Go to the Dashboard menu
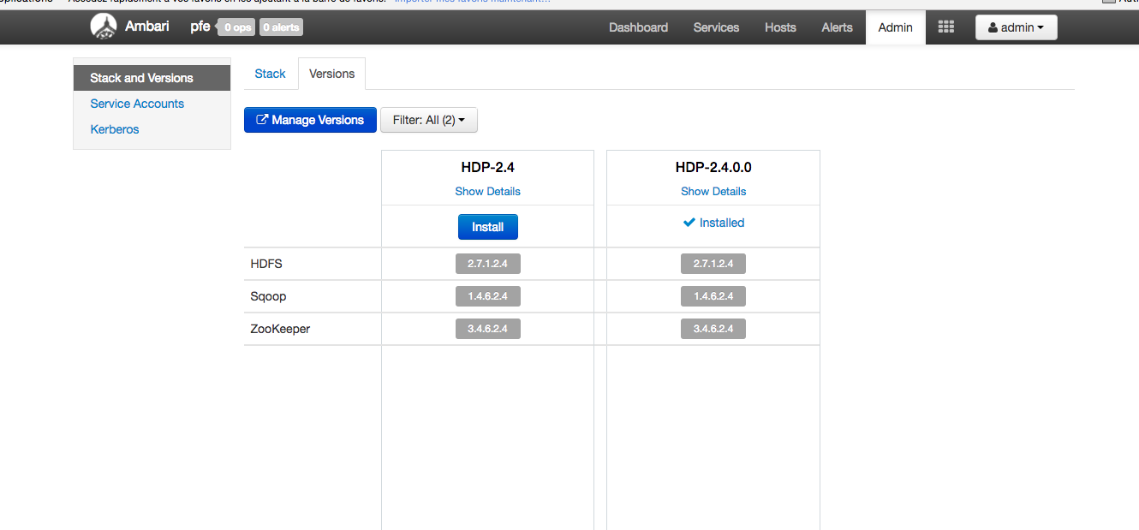The image size is (1139, 530). (x=638, y=27)
